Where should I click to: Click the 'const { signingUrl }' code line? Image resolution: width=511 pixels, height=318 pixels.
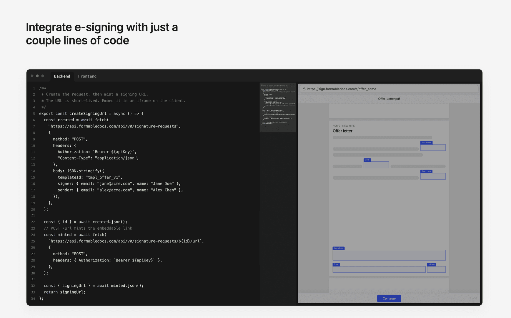click(94, 286)
